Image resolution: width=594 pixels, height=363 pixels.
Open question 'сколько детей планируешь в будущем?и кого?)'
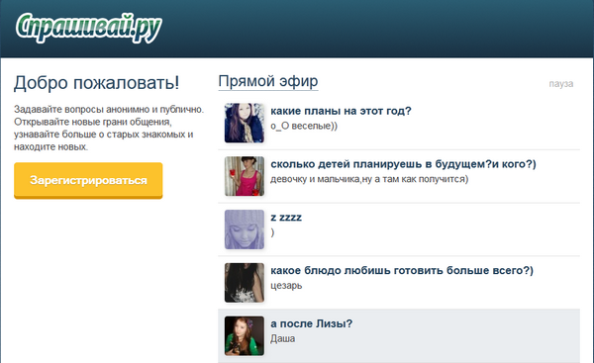404,164
